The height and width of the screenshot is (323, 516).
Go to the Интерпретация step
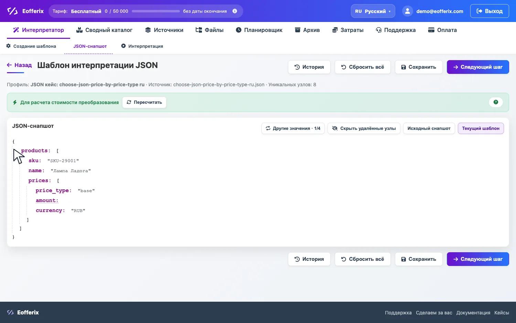[x=142, y=46]
